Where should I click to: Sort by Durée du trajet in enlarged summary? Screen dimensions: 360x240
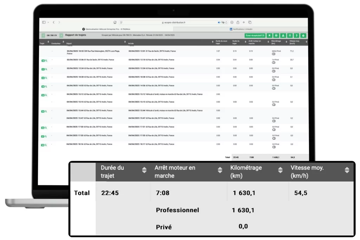(x=144, y=170)
